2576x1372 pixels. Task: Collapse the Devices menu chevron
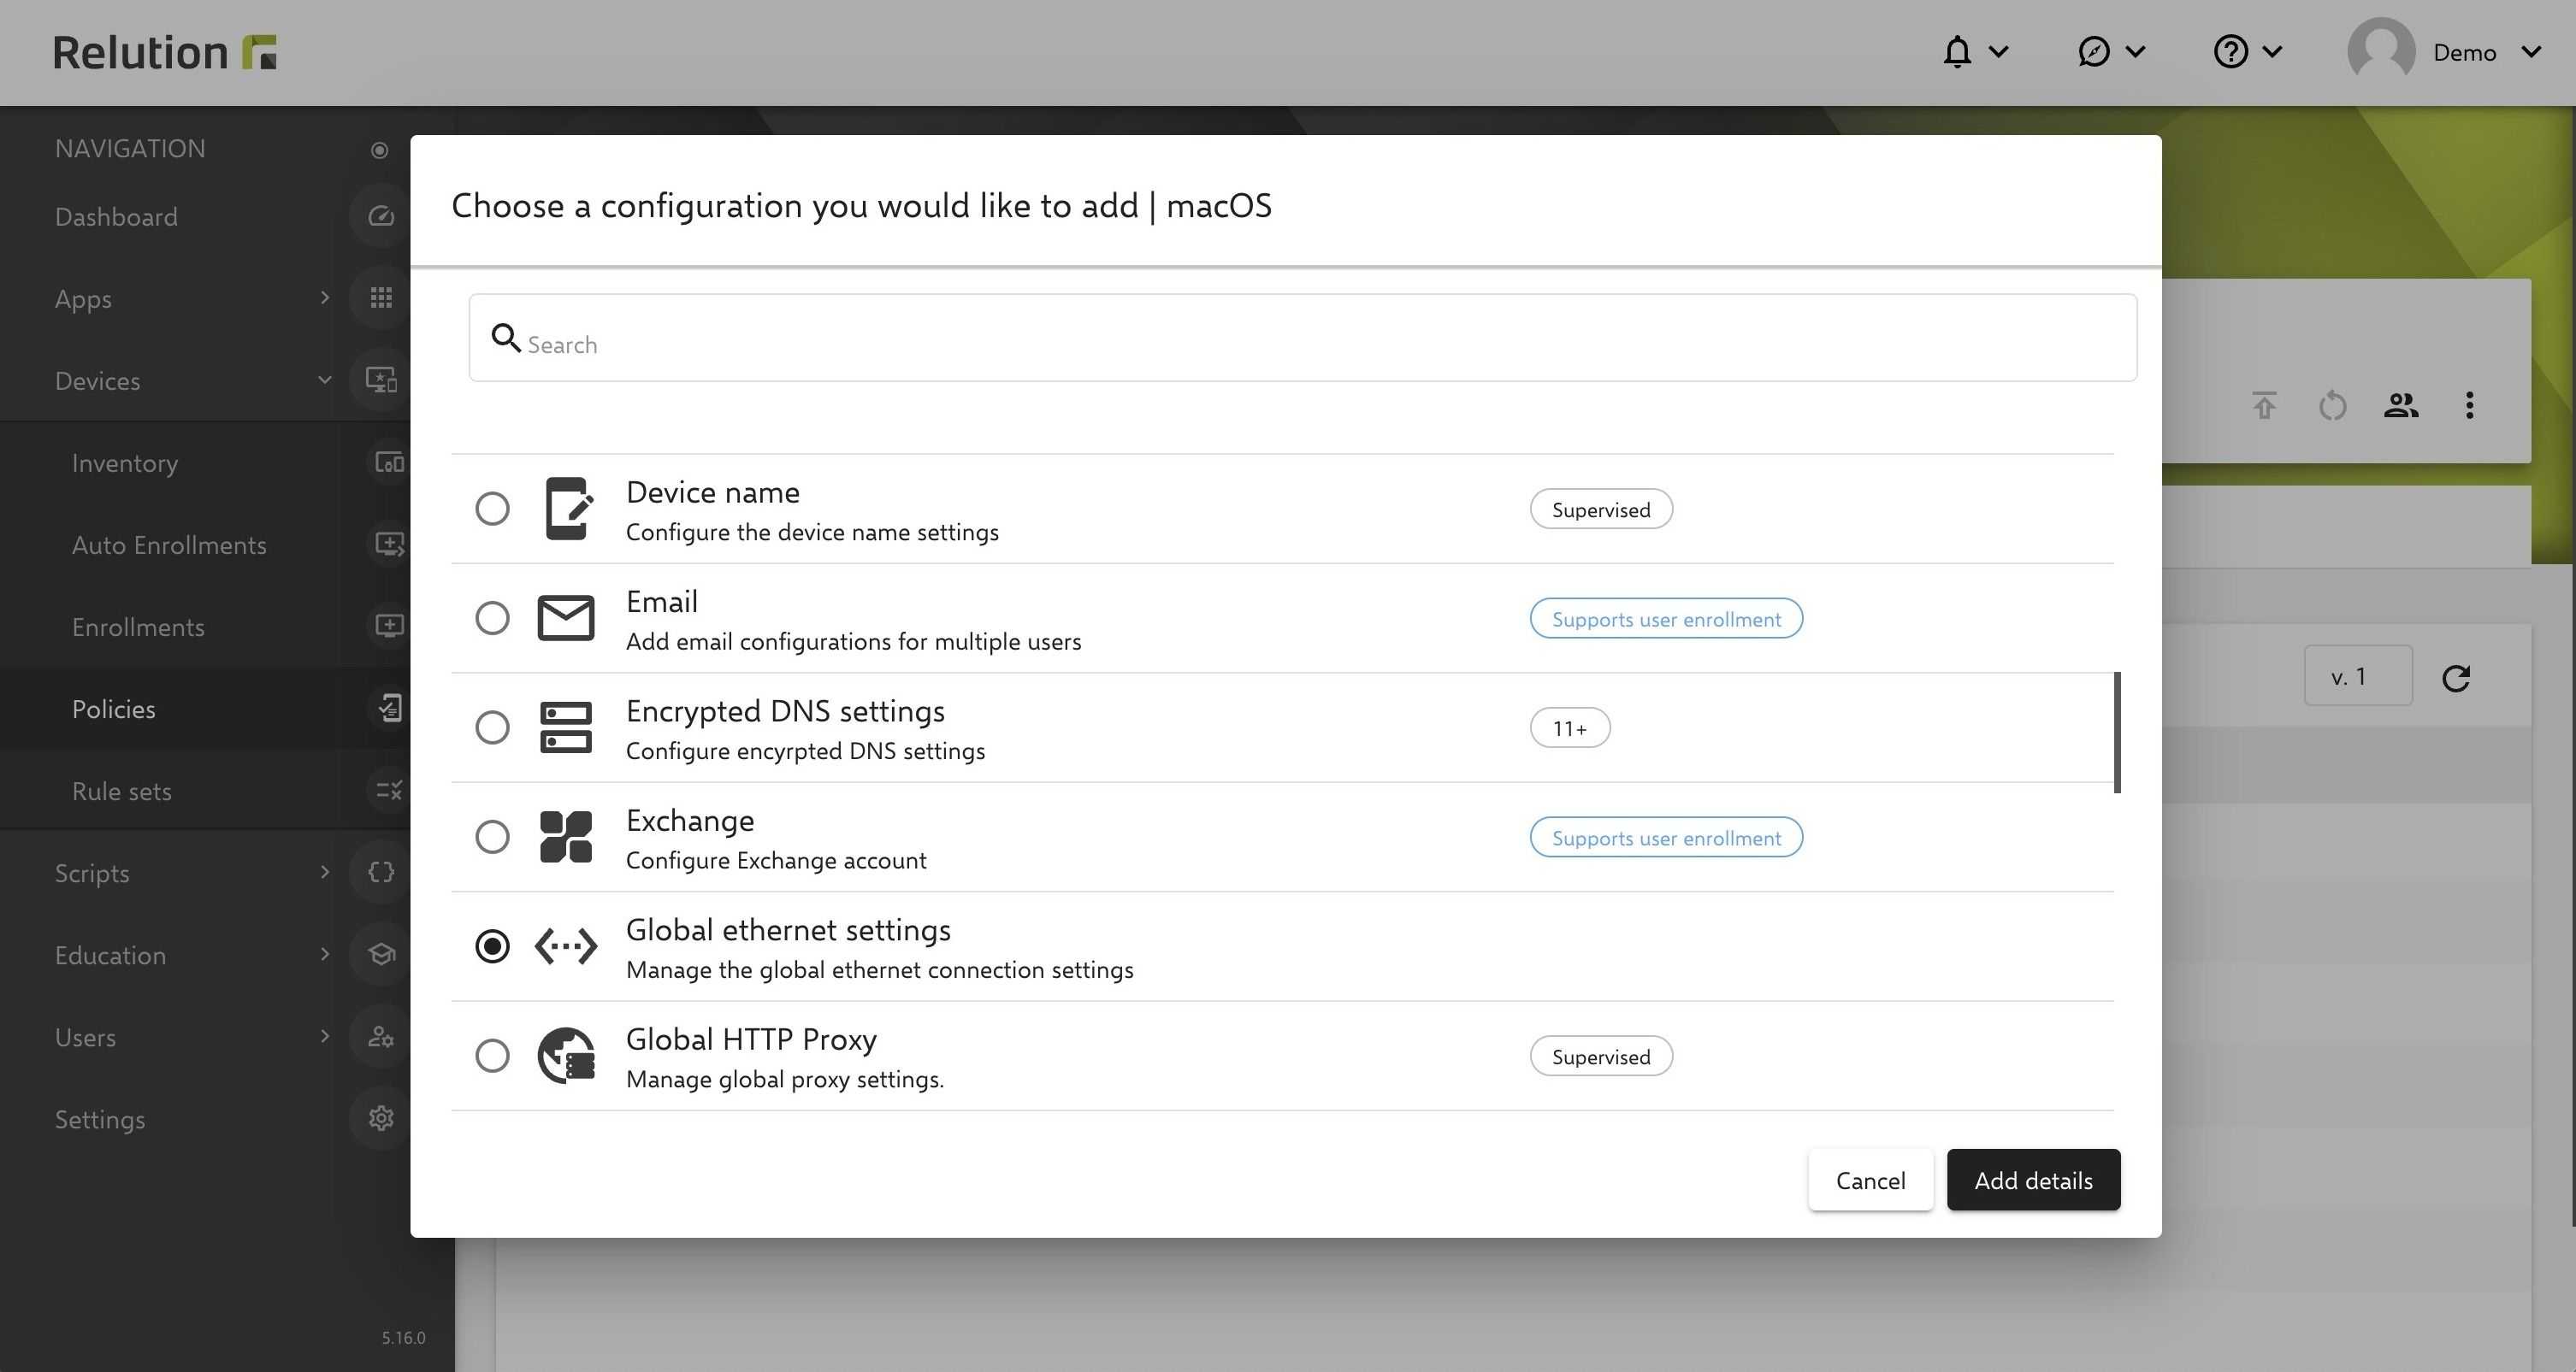point(324,380)
